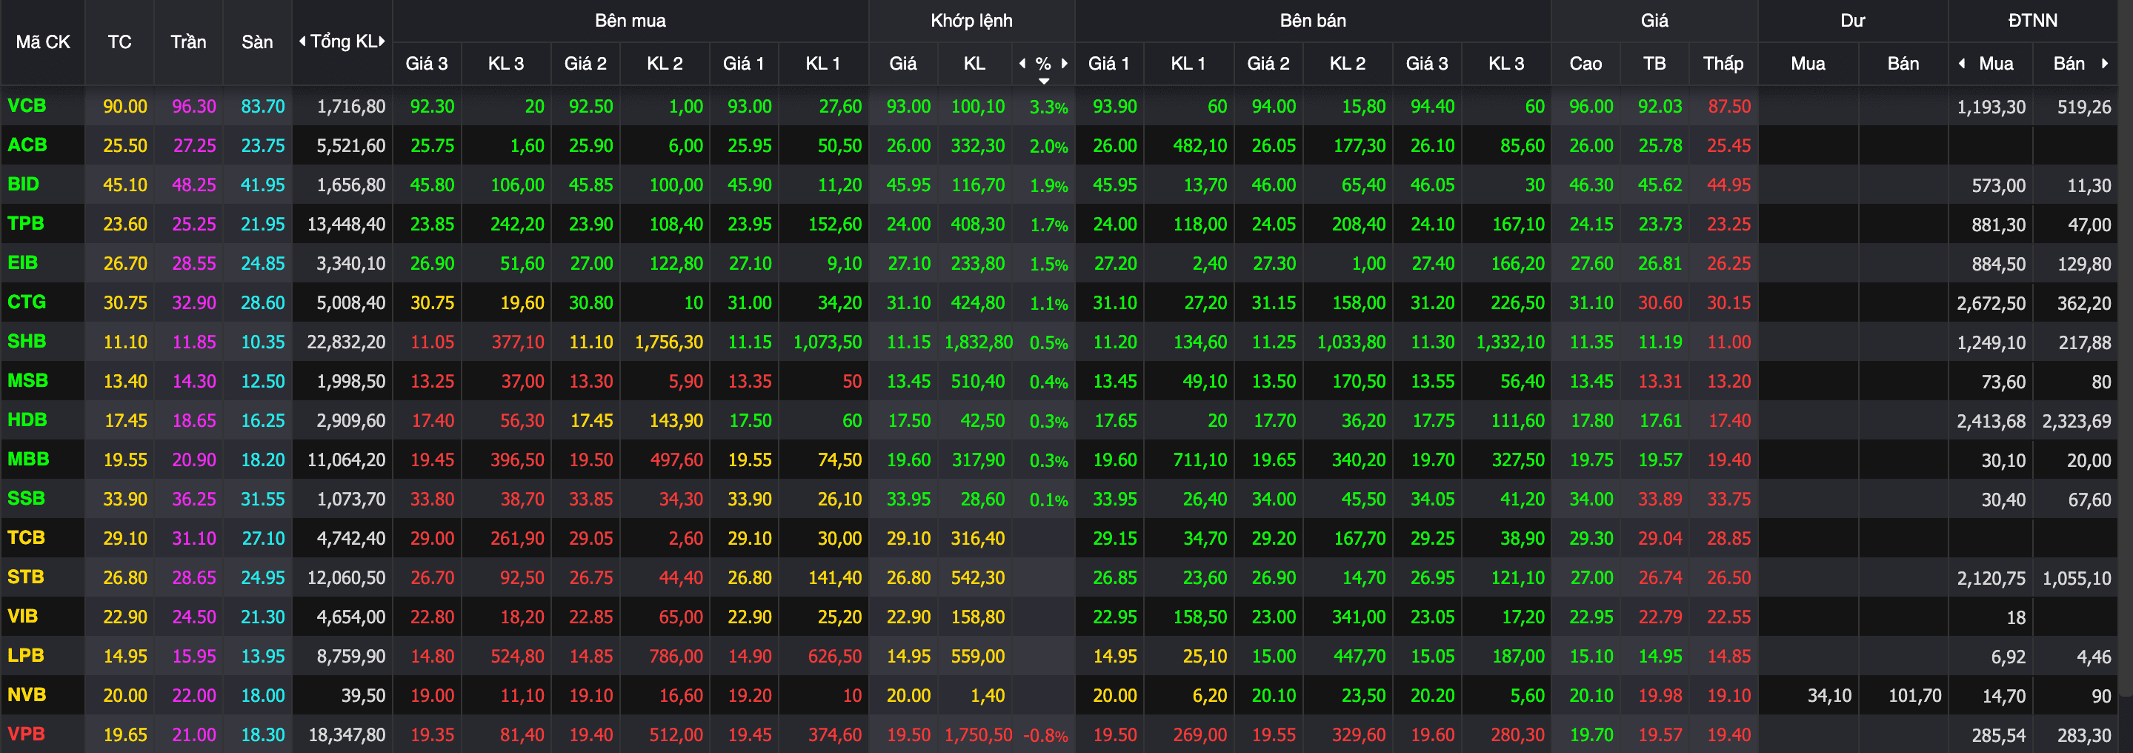Image resolution: width=2133 pixels, height=753 pixels.
Task: Sort by Trần column header
Action: tap(188, 42)
